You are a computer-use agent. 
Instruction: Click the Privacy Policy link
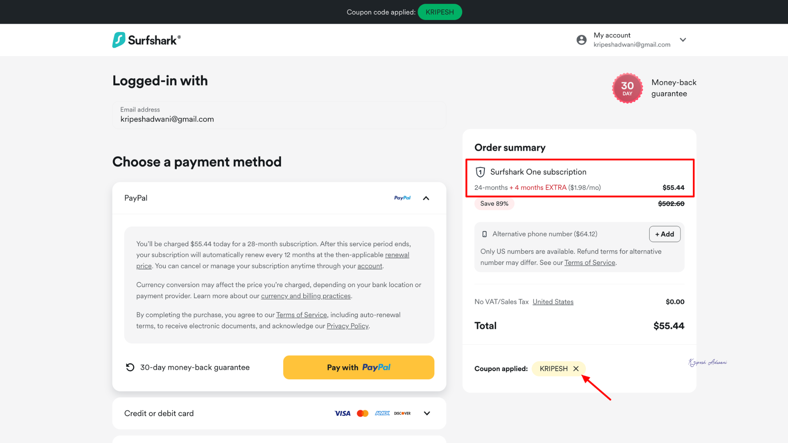[348, 326]
